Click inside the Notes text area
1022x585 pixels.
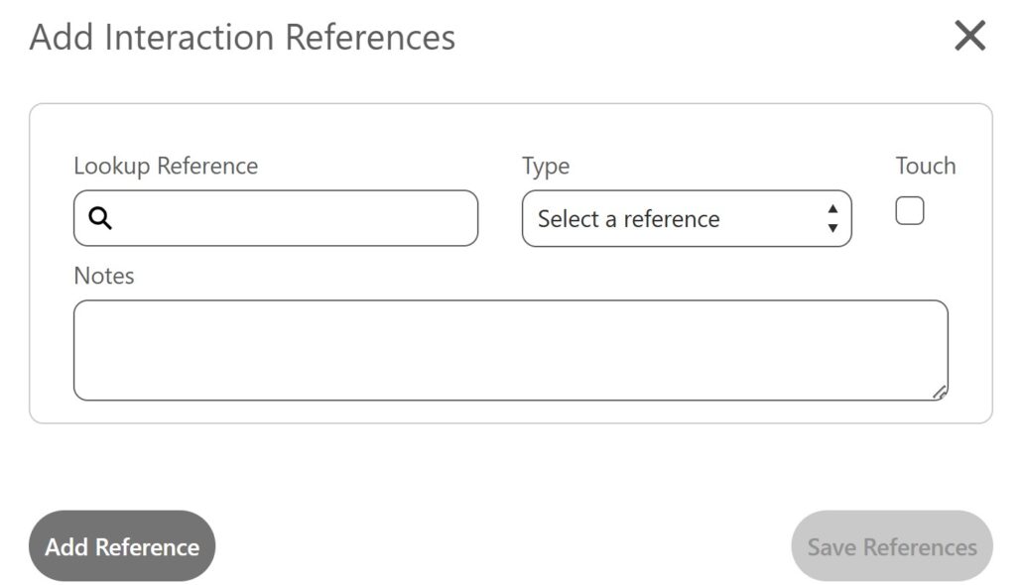510,350
